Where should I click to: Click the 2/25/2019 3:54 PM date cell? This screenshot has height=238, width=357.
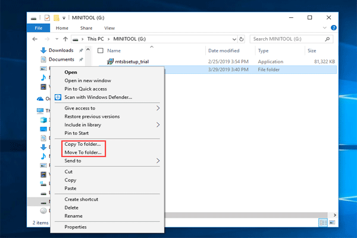click(x=228, y=61)
